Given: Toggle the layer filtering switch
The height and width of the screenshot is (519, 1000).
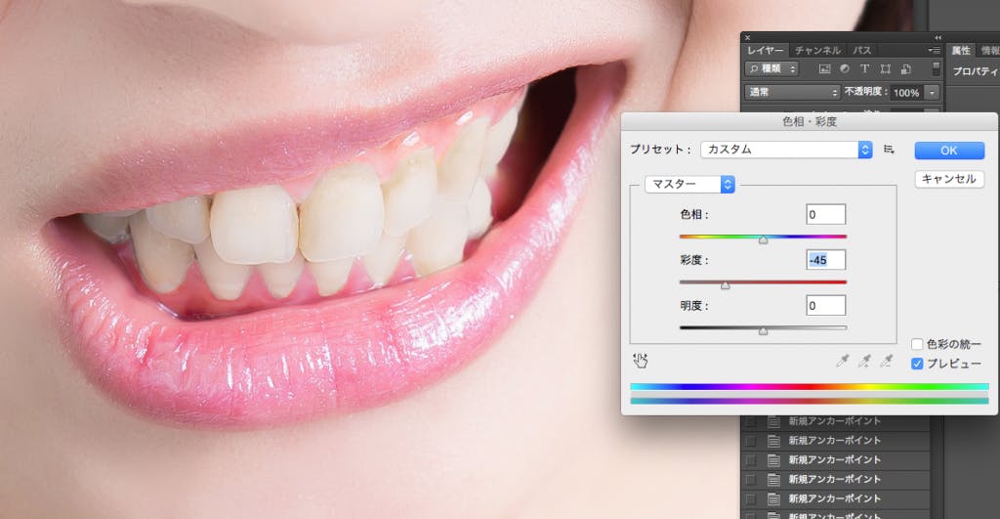Looking at the screenshot, I should pos(936,68).
